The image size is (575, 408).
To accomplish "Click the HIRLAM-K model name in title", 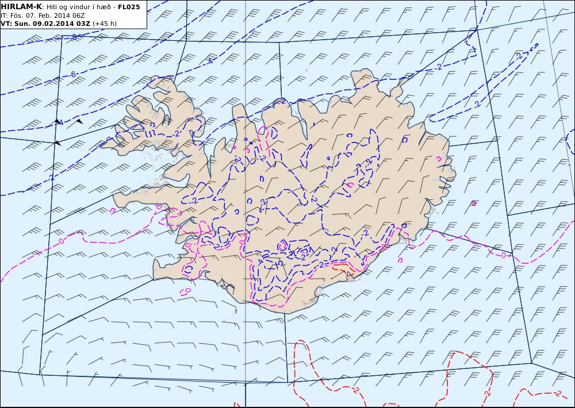I will (x=21, y=7).
